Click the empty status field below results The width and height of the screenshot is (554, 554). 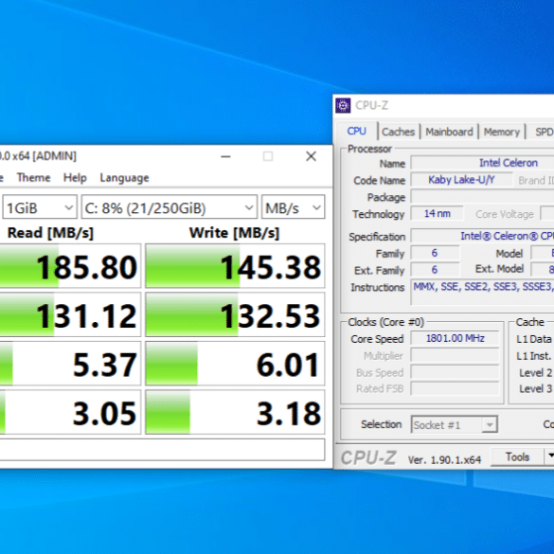162,450
